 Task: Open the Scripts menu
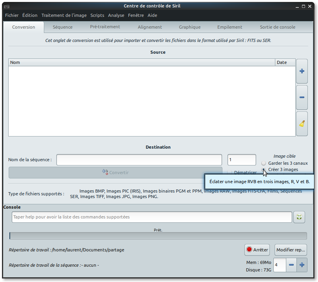click(97, 15)
